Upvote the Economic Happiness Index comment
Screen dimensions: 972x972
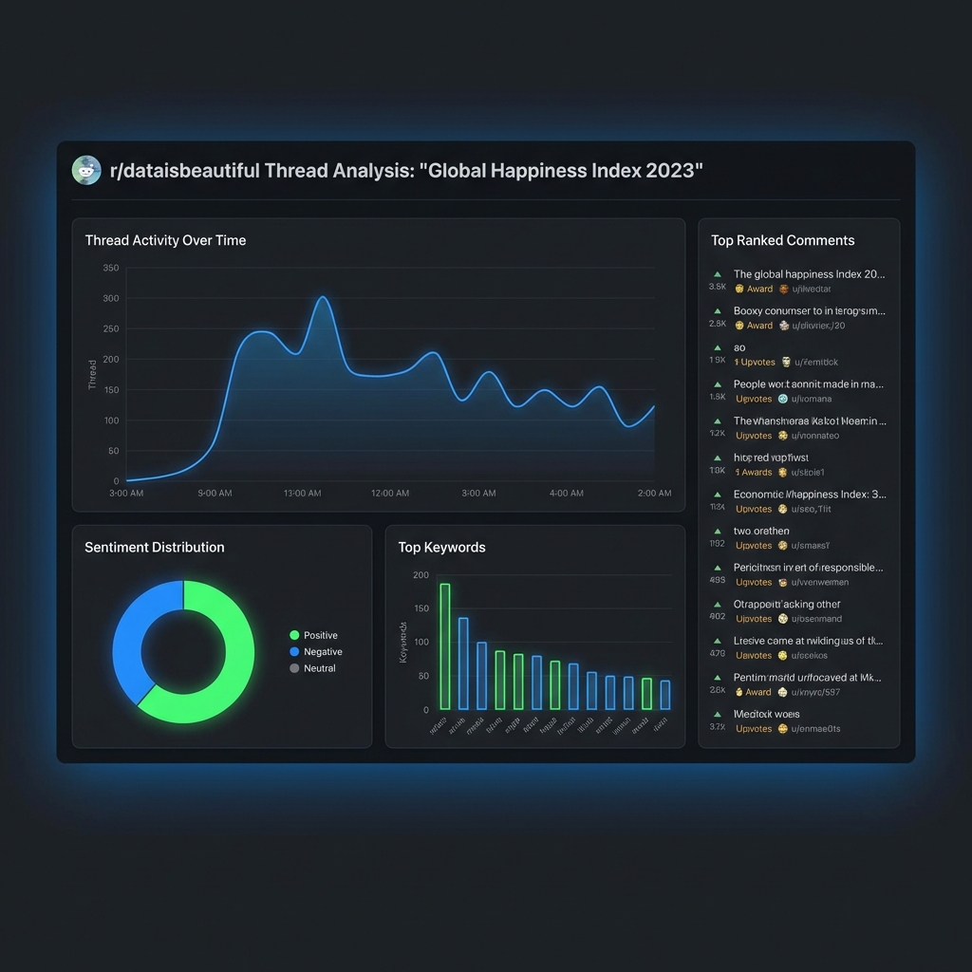(x=717, y=494)
